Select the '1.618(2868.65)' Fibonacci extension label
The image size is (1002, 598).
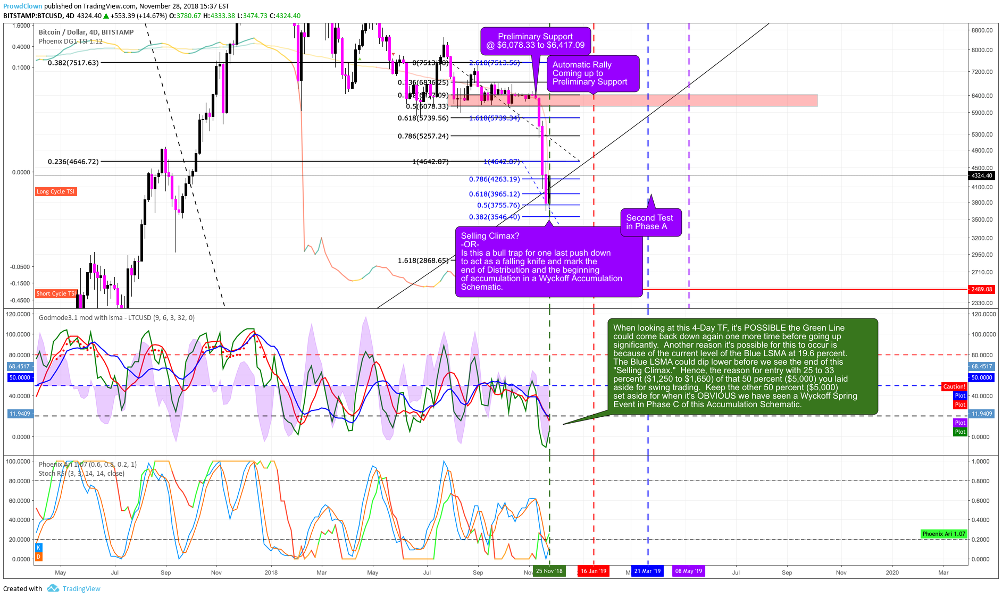tap(423, 260)
